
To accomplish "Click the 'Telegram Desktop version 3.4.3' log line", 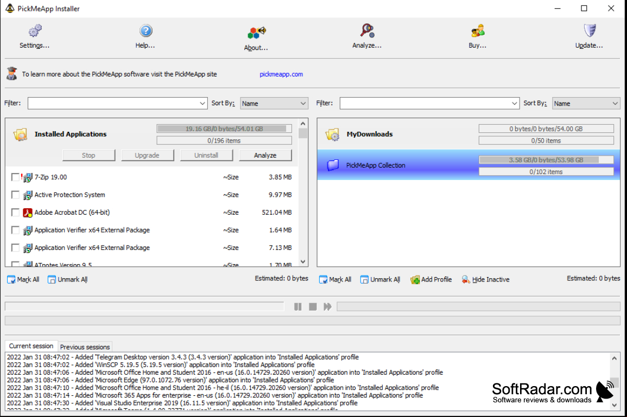I will click(183, 357).
